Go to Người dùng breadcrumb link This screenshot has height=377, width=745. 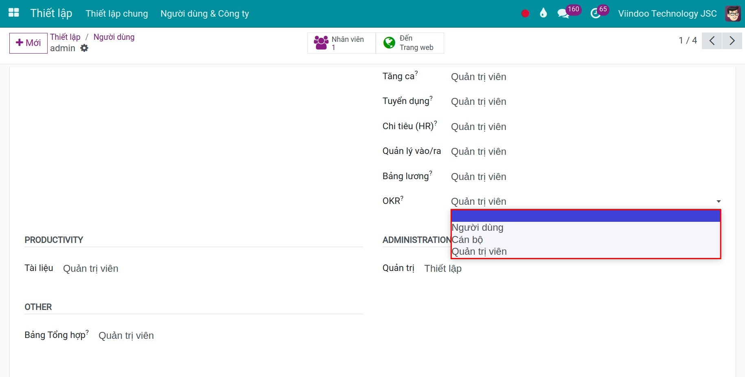tap(114, 37)
